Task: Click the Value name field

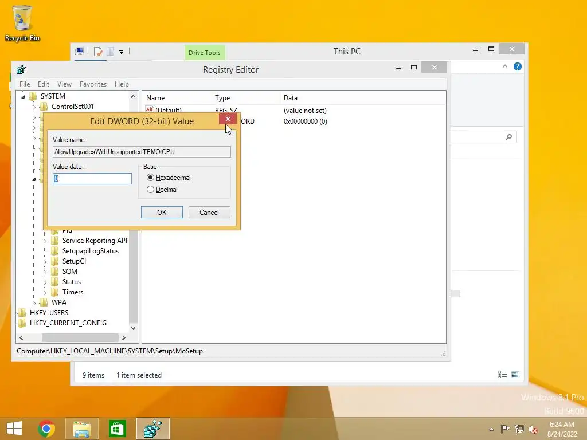Action: 142,151
